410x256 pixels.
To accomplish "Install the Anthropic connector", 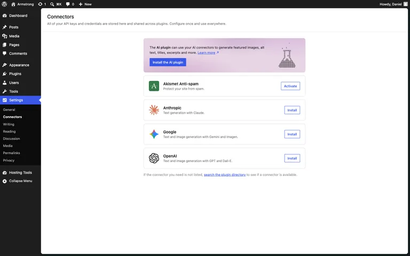I will (292, 110).
